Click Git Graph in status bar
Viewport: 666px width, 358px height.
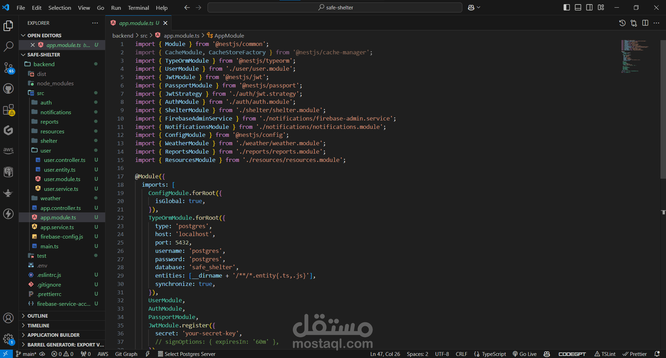(x=126, y=354)
